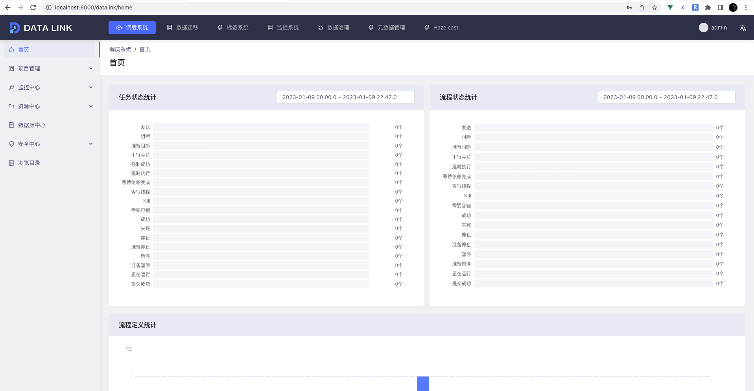Select the 数据治理 tab
754x391 pixels.
334,28
